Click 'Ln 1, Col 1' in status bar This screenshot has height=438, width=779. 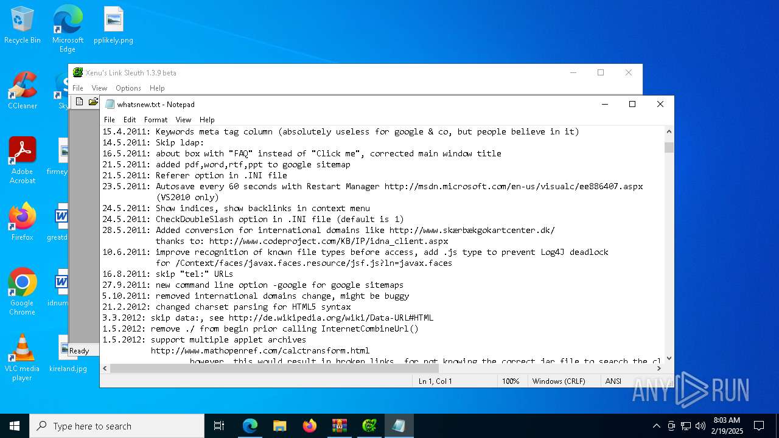(x=435, y=381)
